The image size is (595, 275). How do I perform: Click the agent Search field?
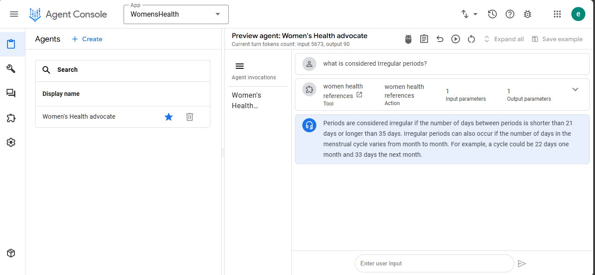[123, 70]
